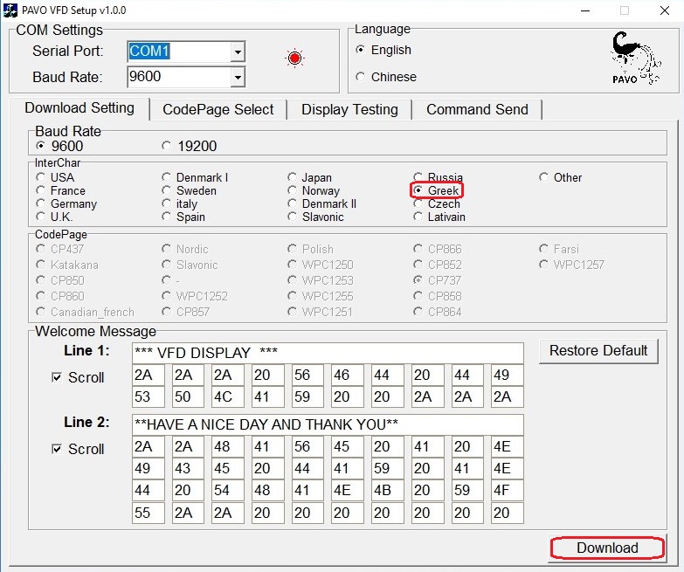Click Line 1 hex cell 56

307,375
